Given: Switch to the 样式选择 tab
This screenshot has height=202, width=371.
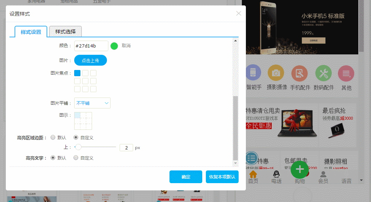Looking at the screenshot, I should pos(65,32).
